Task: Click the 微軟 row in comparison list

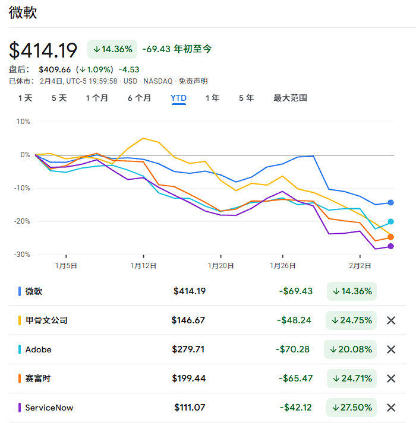Action: (178, 291)
